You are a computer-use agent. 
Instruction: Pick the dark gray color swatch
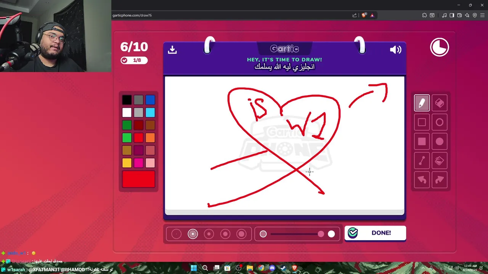(138, 100)
